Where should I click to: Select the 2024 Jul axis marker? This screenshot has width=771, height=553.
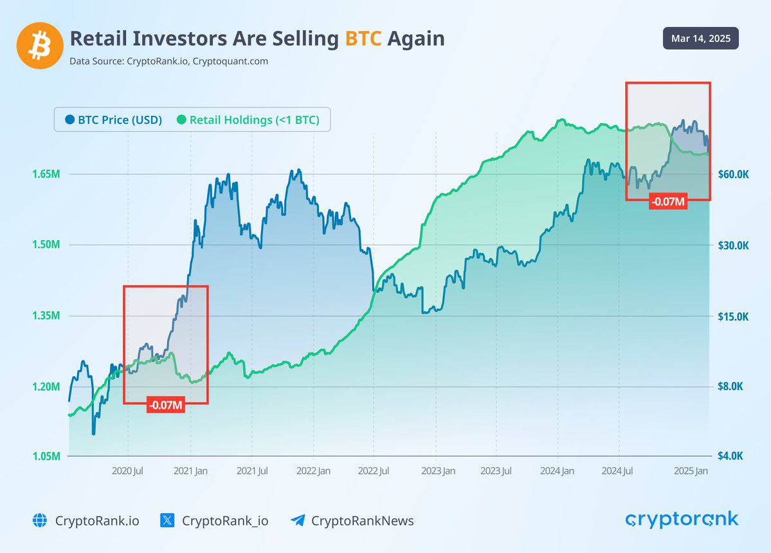click(617, 471)
